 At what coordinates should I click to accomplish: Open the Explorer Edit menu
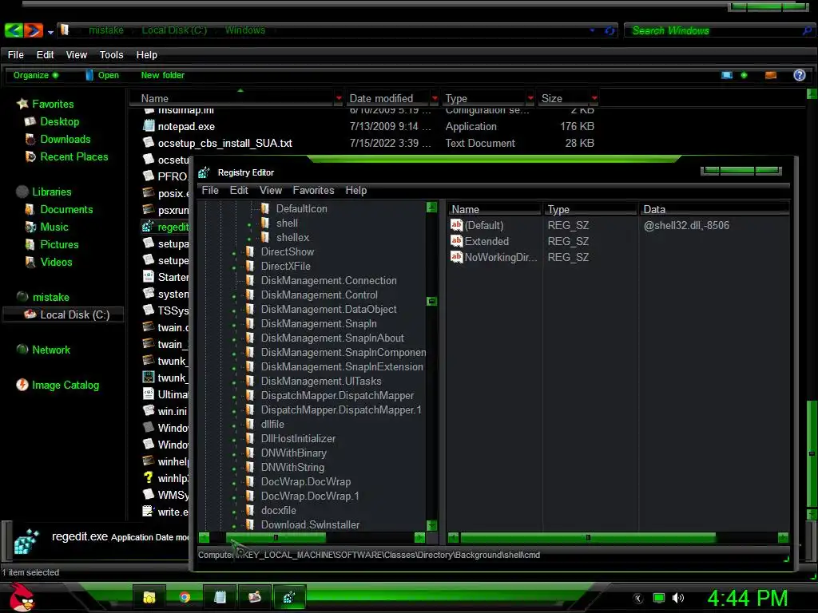[x=45, y=55]
